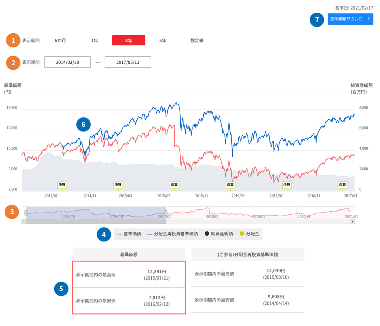The image size is (380, 326).
Task: Click the 7,812円 lowest value cell
Action: pyautogui.click(x=157, y=301)
